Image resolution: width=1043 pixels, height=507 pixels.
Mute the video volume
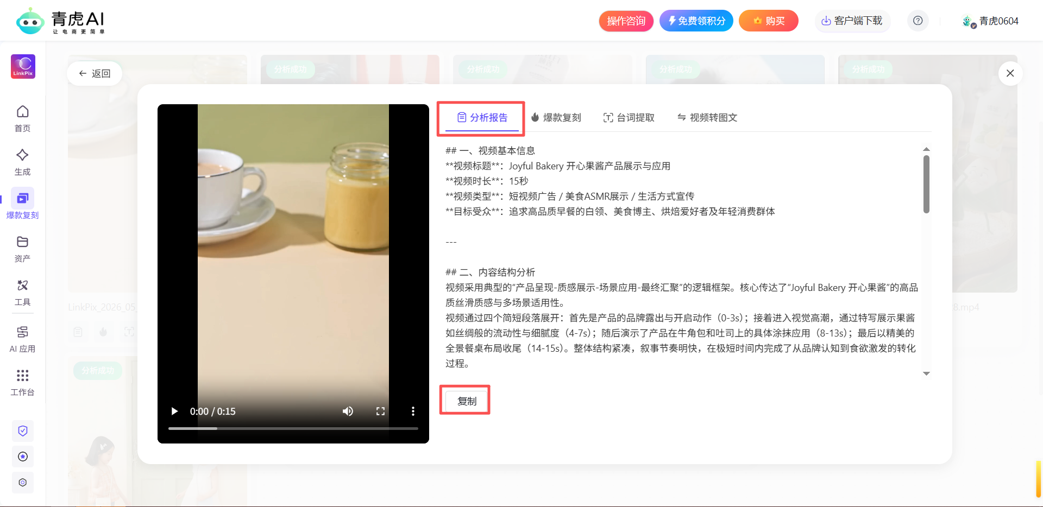tap(348, 411)
